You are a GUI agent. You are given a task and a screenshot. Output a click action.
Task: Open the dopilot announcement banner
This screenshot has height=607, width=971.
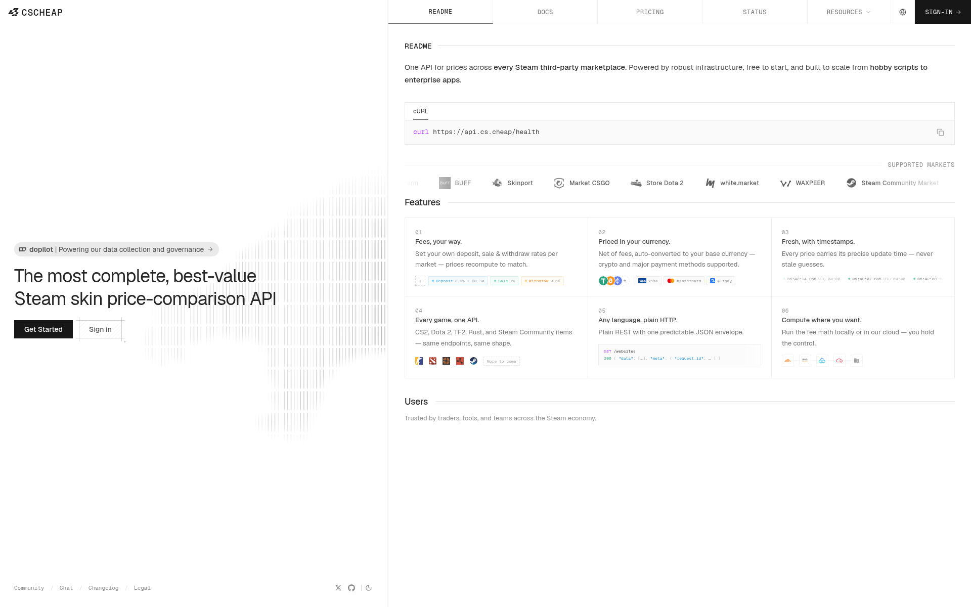pos(116,249)
